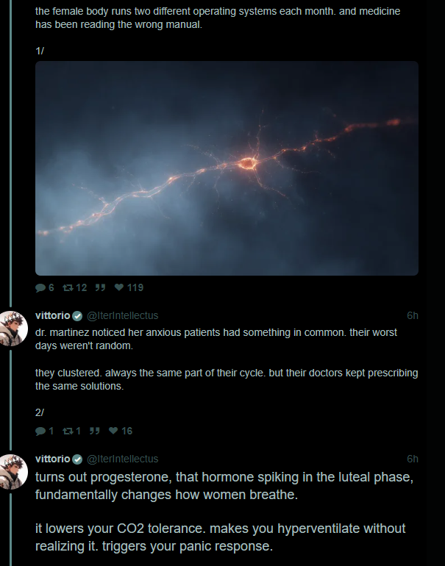Open the 6h timestamp on dr. martinez post
Viewport: 445px width, 566px height.
coord(413,316)
